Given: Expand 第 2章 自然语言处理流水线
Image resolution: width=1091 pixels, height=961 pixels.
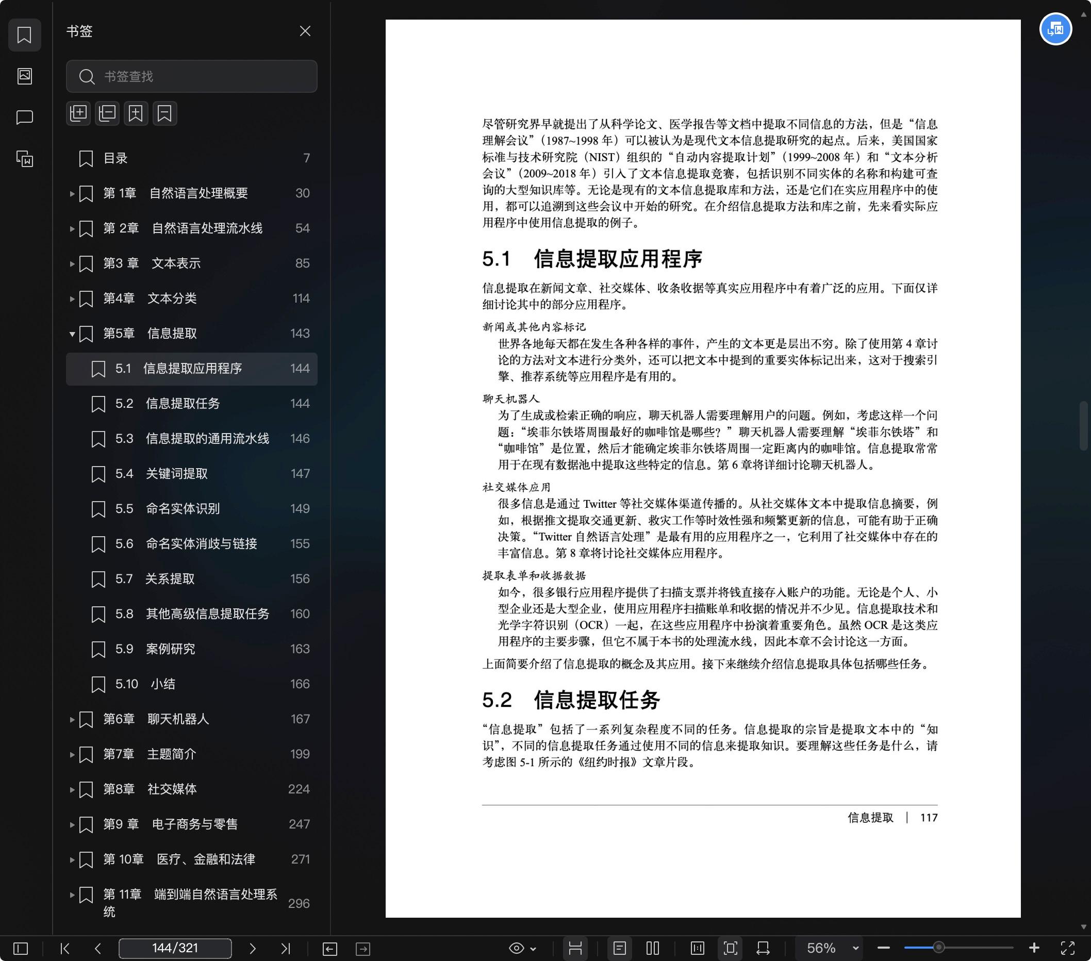Looking at the screenshot, I should click(x=72, y=228).
